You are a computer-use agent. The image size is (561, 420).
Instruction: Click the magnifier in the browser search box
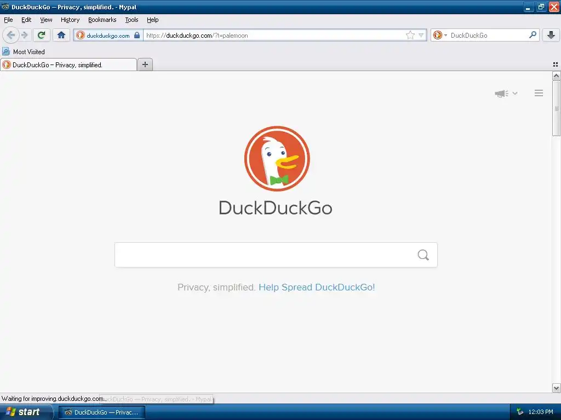(533, 35)
